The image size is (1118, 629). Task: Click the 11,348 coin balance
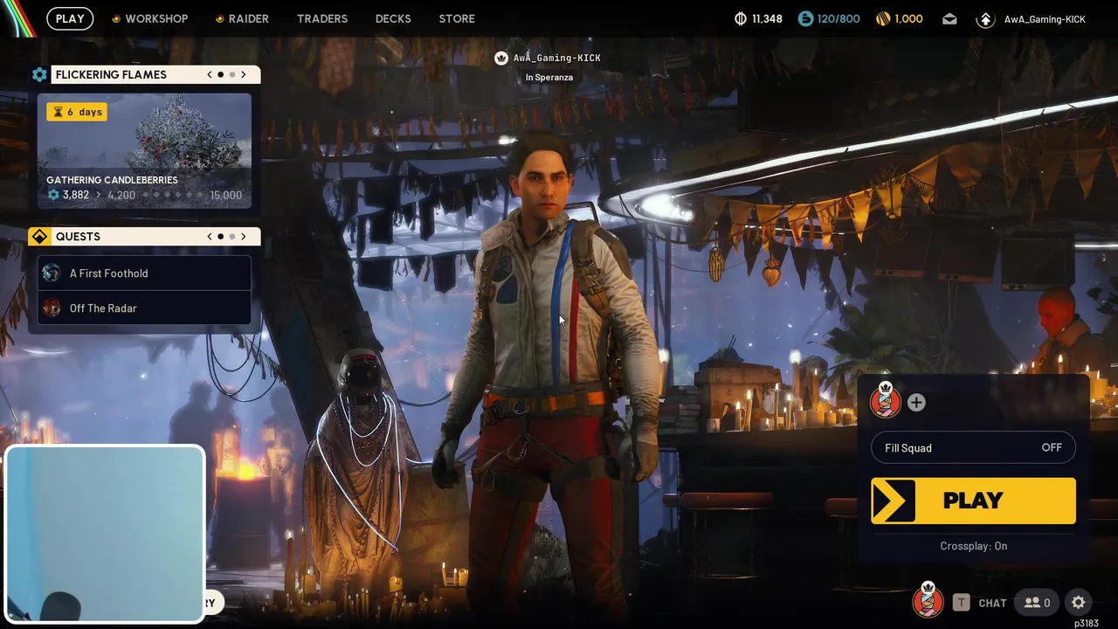pos(768,18)
